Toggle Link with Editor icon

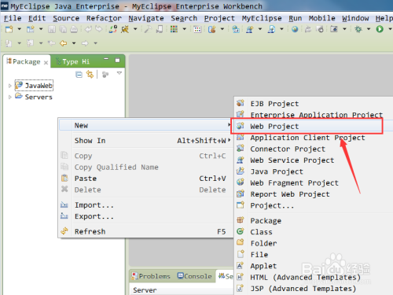(x=90, y=75)
